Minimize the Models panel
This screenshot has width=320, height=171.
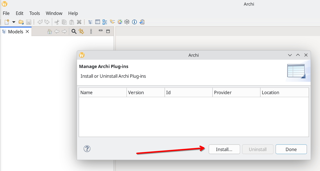101,31
